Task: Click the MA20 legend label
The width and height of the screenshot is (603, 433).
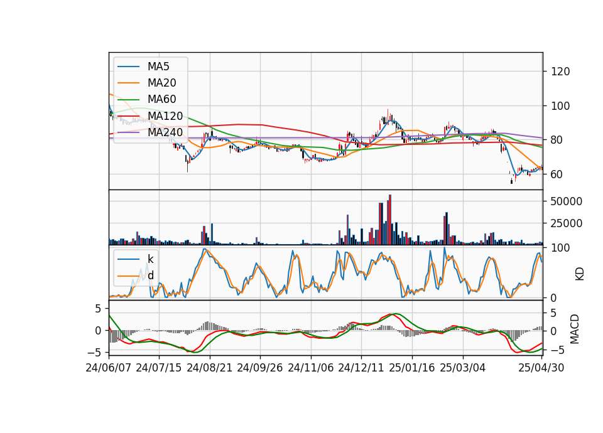Action: (x=162, y=83)
